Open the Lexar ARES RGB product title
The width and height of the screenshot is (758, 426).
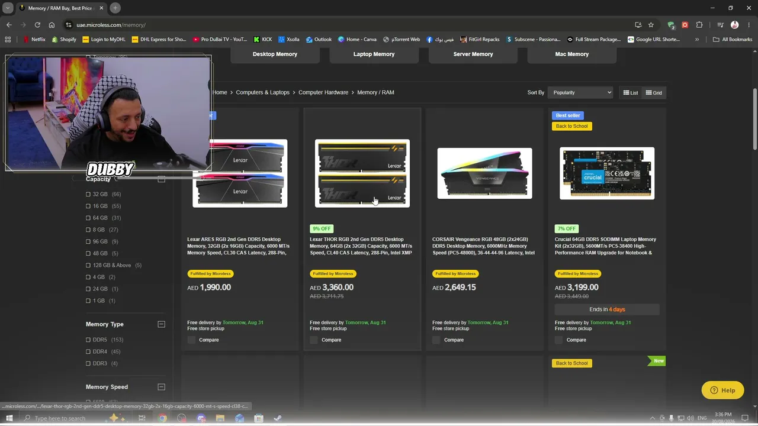click(239, 246)
